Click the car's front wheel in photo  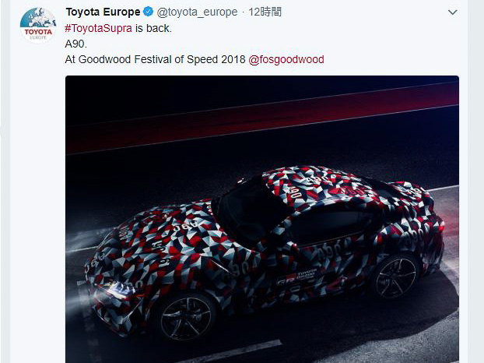[187, 318]
